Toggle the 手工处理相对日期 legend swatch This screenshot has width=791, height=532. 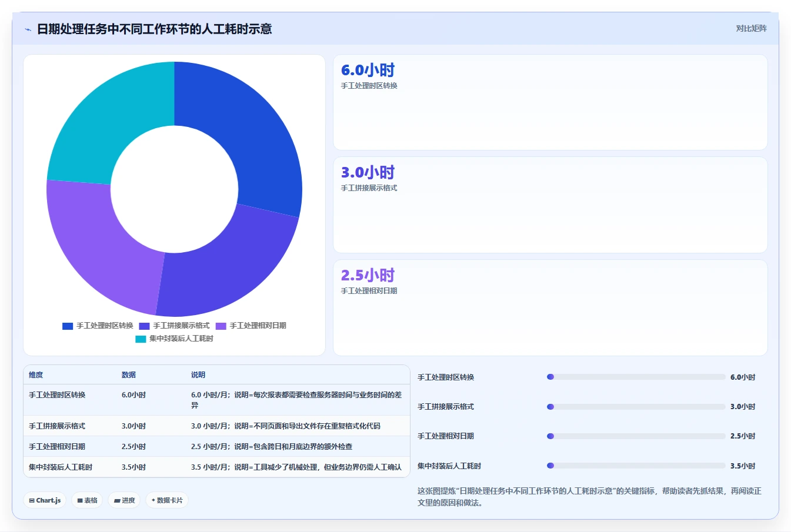pos(221,326)
